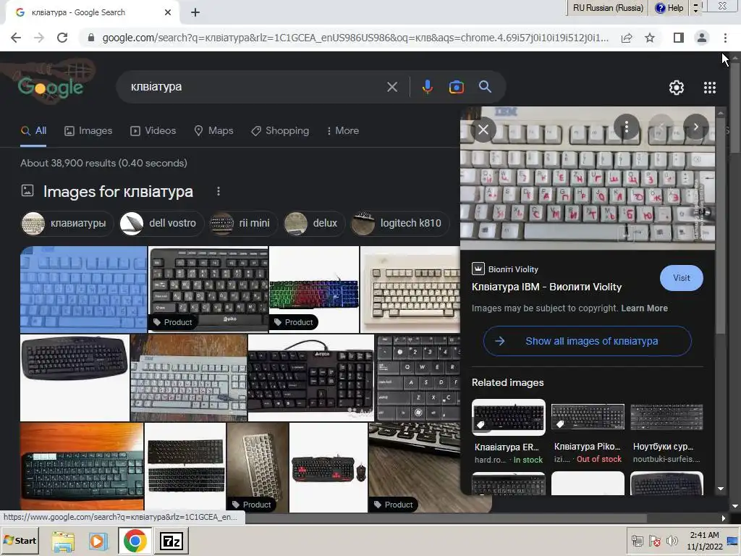Click the system tray clock
741x556 pixels.
point(704,541)
